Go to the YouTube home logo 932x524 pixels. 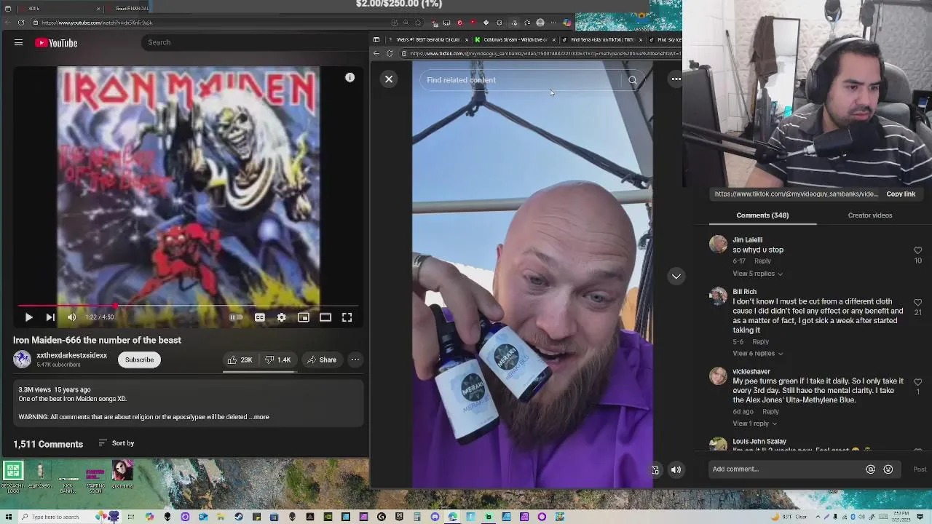pos(56,43)
